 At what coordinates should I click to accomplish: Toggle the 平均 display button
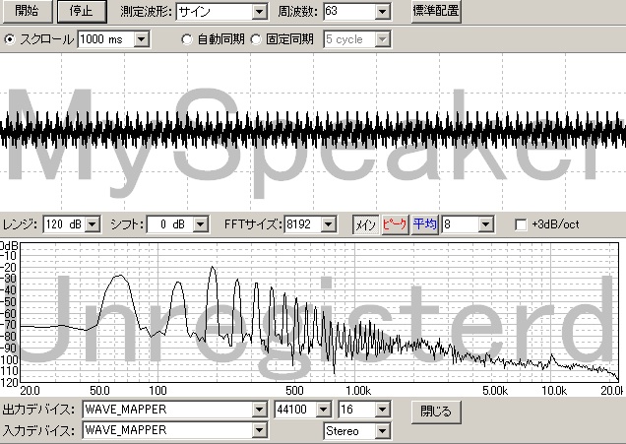[425, 224]
